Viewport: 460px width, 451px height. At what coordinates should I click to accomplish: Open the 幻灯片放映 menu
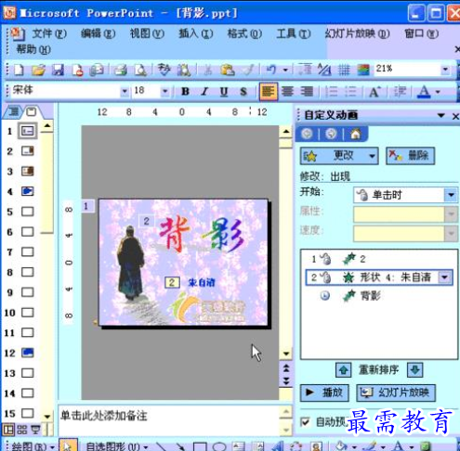(357, 33)
